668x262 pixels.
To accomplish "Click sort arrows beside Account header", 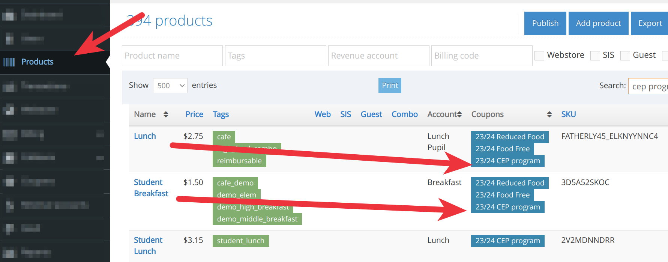I will click(459, 114).
